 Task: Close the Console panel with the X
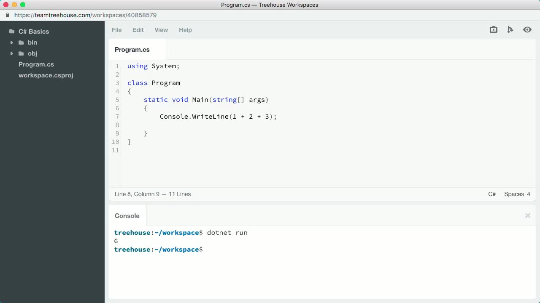527,215
